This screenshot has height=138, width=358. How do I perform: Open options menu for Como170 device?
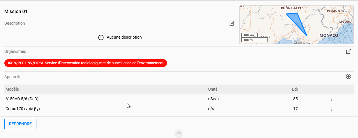click(x=331, y=109)
